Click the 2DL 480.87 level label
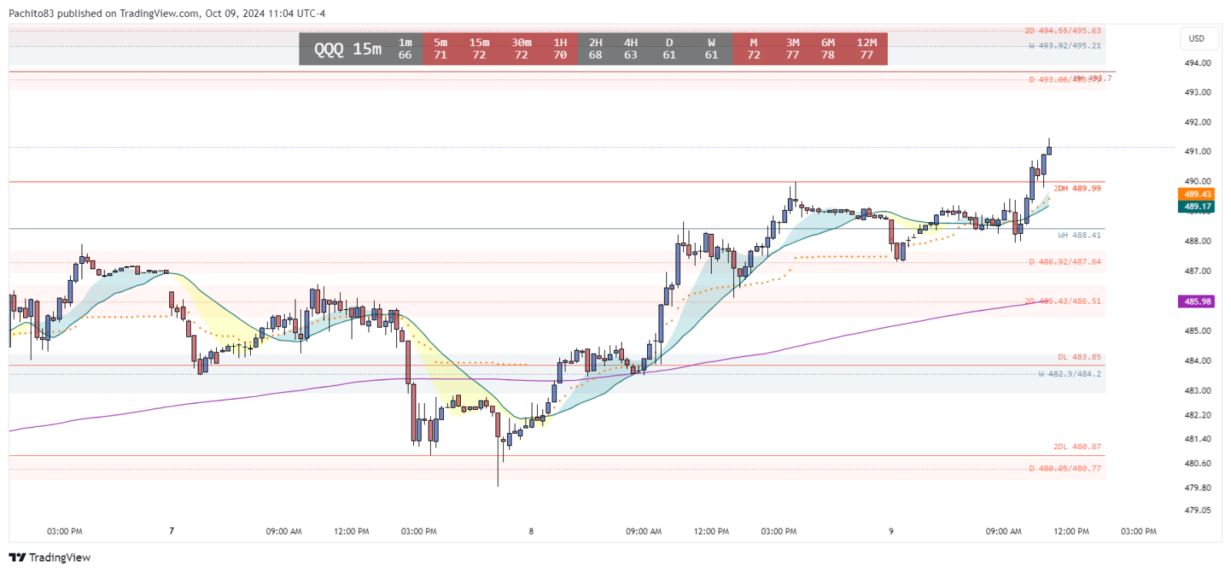This screenshot has height=573, width=1231. [x=1077, y=446]
